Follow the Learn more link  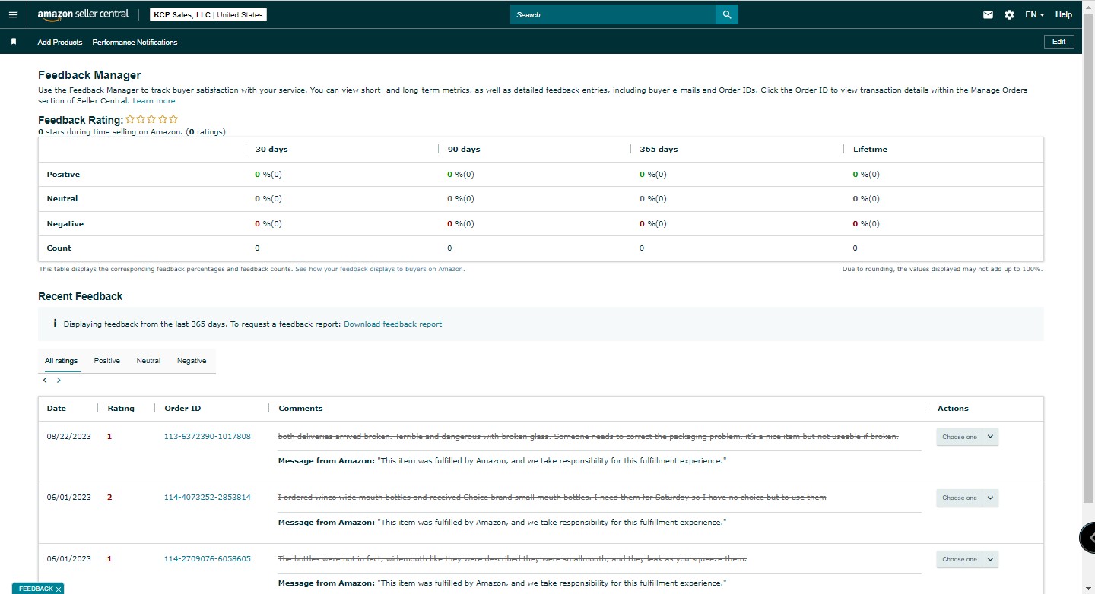tap(154, 101)
